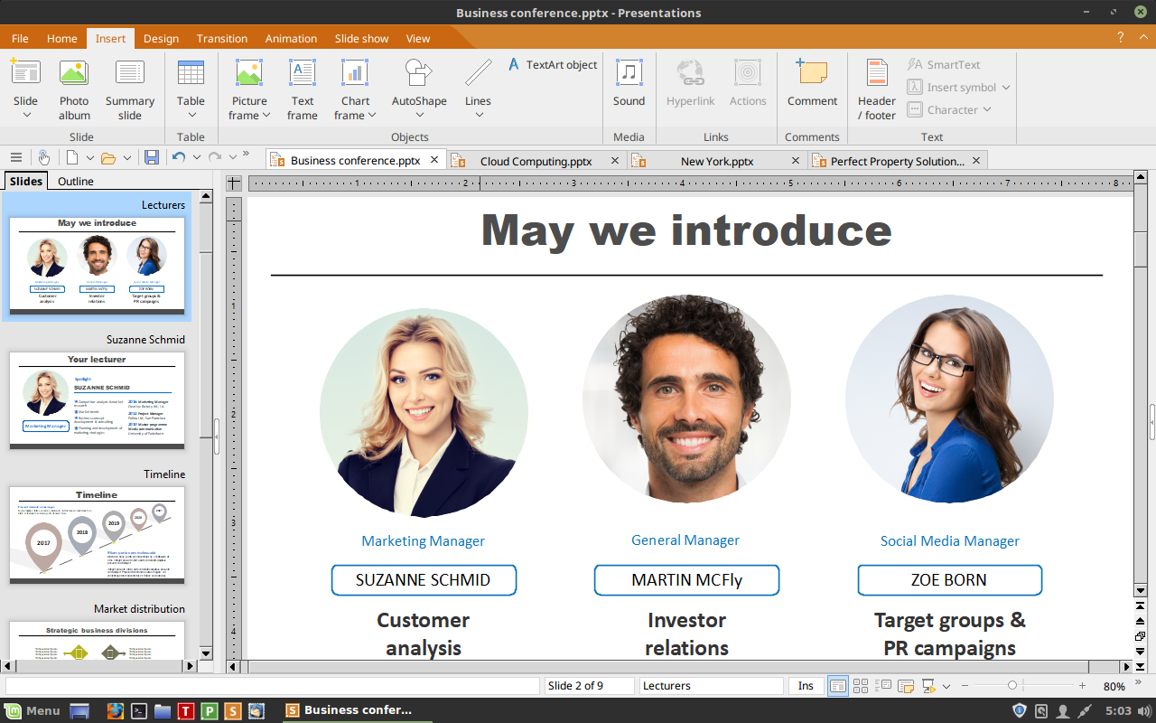Click the Undo arrow icon

(179, 157)
